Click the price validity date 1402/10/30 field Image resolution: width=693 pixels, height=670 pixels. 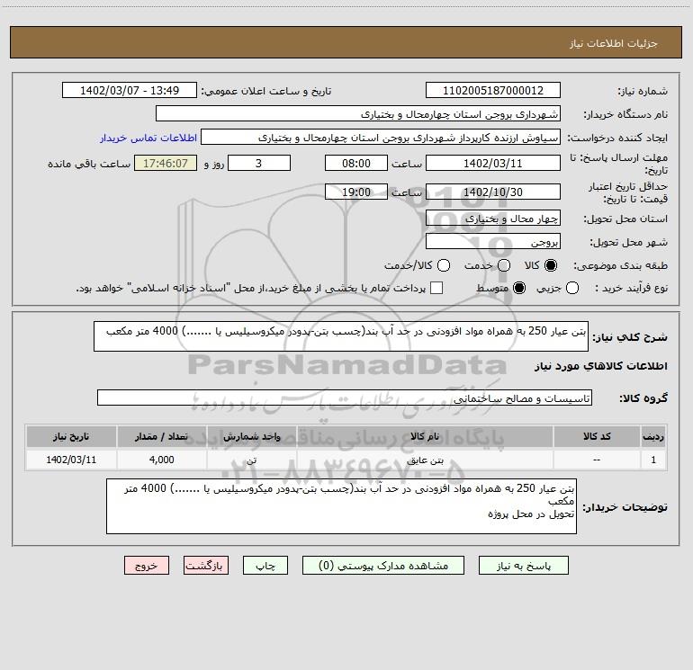point(493,192)
